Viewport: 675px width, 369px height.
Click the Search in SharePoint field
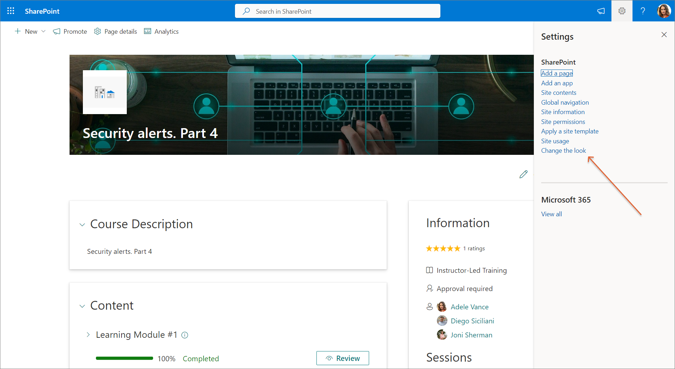pyautogui.click(x=337, y=11)
